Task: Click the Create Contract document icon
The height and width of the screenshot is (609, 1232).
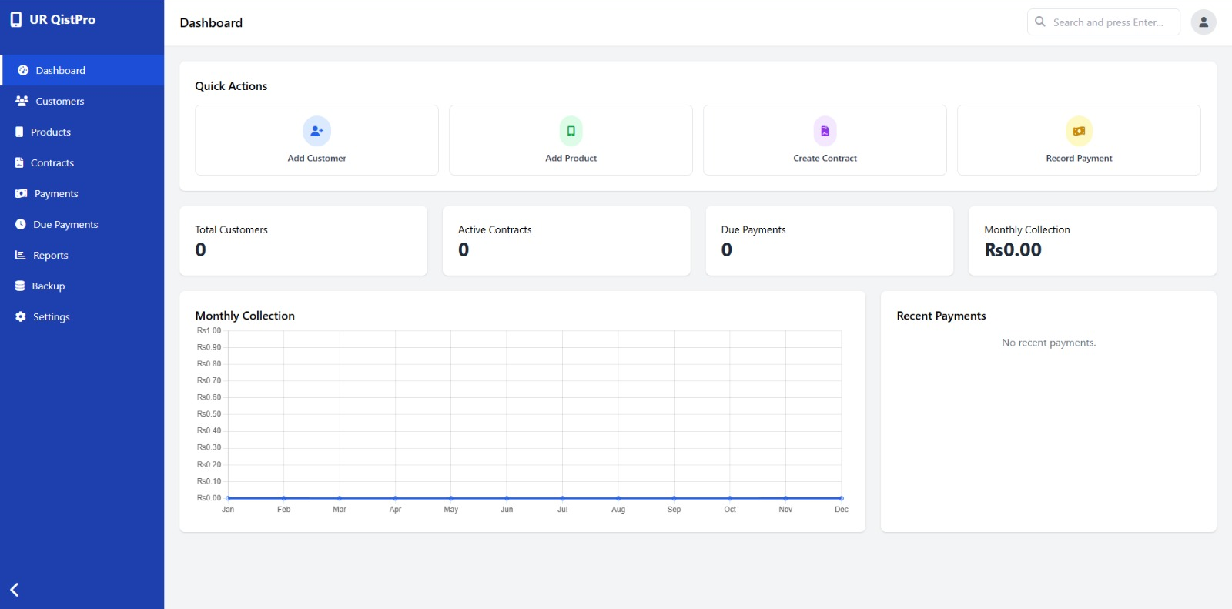Action: [825, 131]
